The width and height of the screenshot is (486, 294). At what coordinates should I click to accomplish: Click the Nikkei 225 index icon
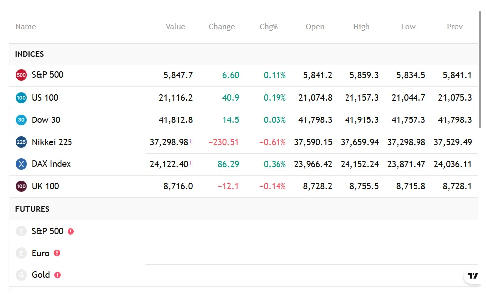click(21, 142)
